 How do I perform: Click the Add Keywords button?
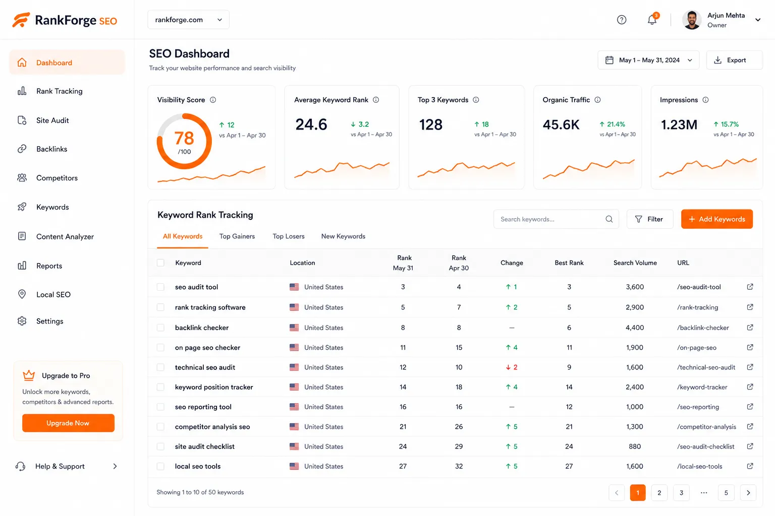pyautogui.click(x=717, y=219)
